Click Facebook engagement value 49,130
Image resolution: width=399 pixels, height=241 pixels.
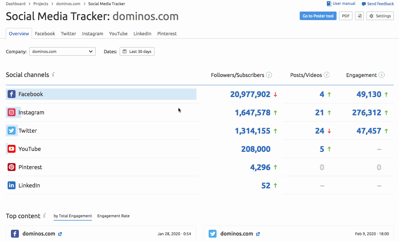click(369, 94)
